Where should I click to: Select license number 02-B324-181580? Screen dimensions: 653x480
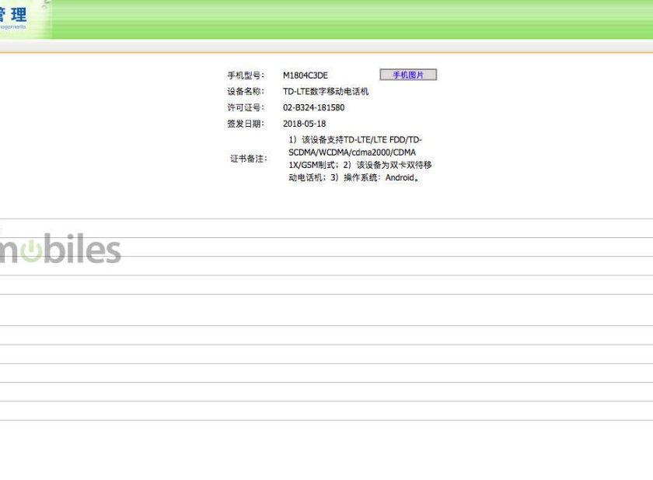pos(313,108)
